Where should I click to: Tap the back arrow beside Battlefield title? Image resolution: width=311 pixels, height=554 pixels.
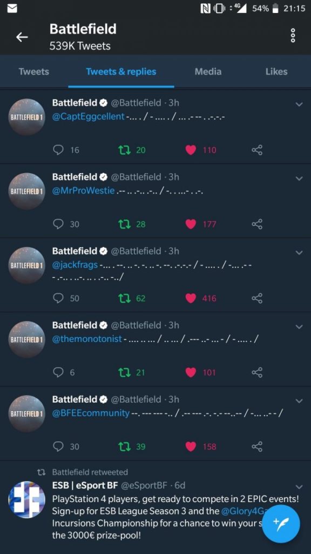22,37
